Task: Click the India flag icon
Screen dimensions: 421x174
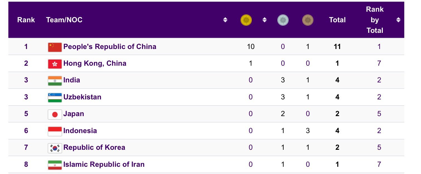Action: coord(55,80)
